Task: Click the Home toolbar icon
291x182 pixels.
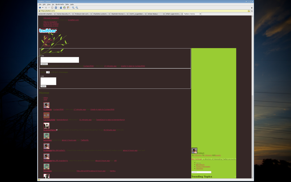Action: tap(60, 7)
